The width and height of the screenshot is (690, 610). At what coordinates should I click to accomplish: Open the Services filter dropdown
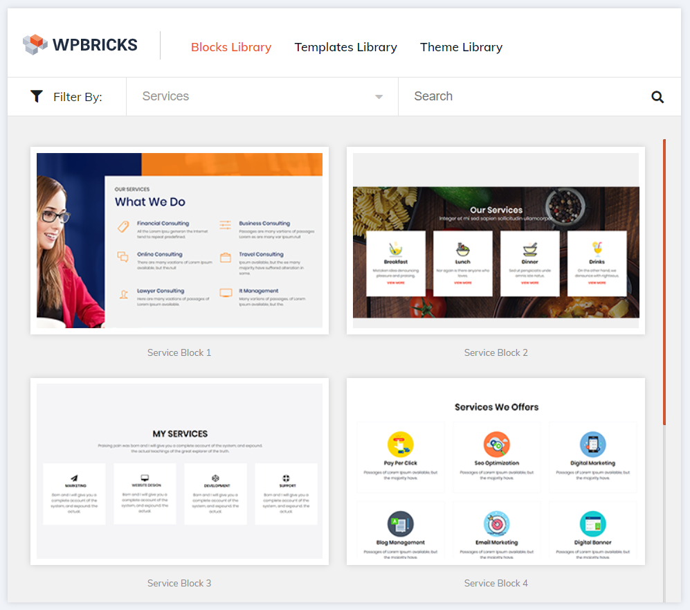[x=262, y=96]
